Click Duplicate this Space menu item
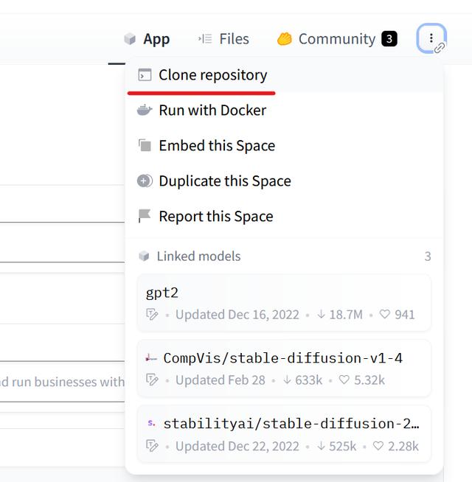The height and width of the screenshot is (482, 472). point(284,181)
